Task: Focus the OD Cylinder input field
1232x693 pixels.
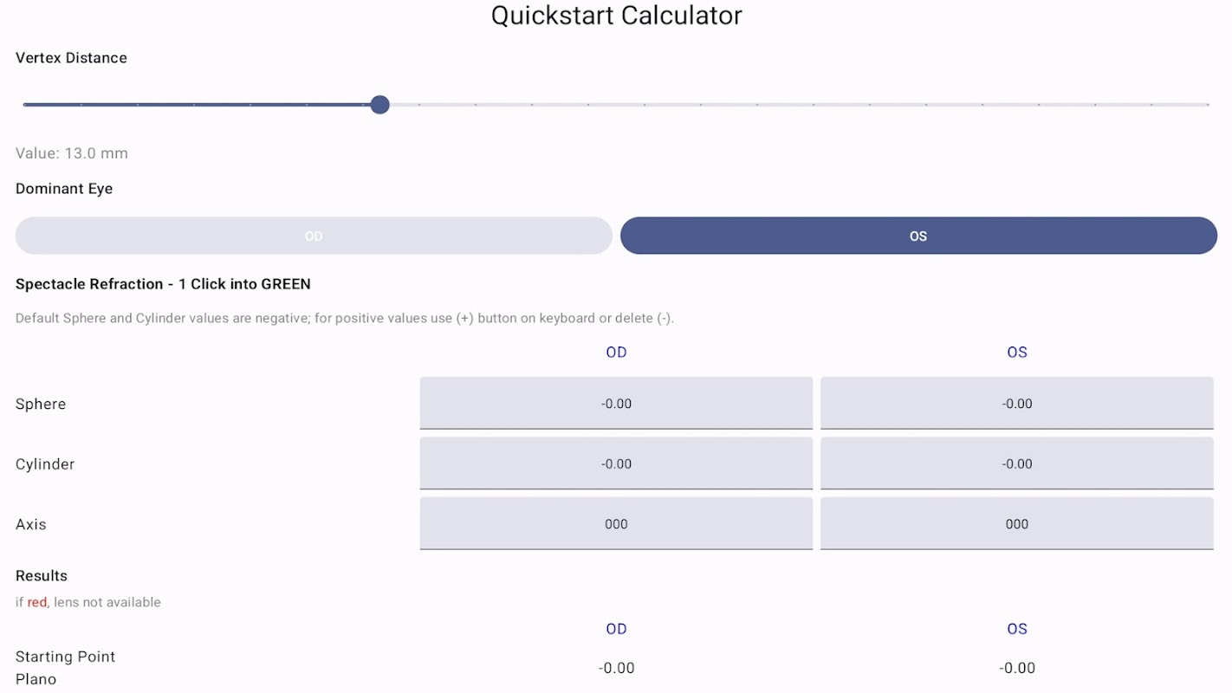Action: pos(616,463)
